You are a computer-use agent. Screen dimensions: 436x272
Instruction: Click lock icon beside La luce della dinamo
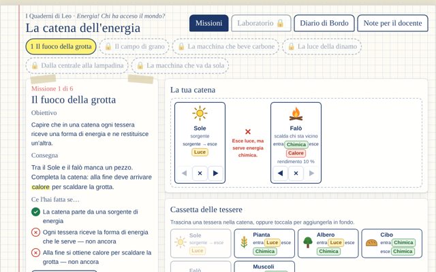(x=291, y=46)
